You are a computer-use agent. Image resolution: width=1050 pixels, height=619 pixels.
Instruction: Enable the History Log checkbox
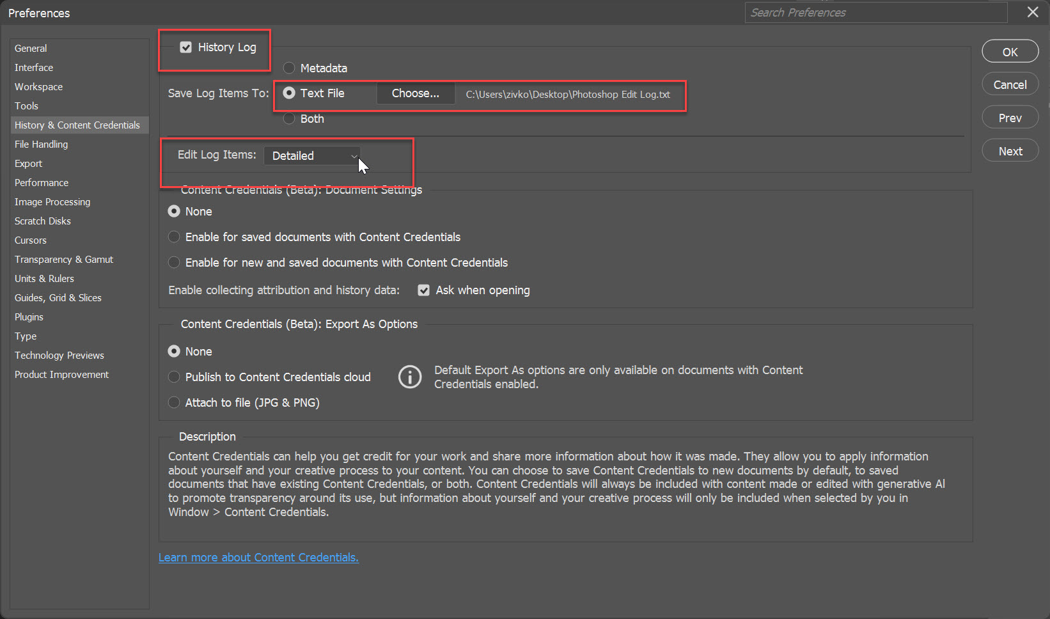185,47
